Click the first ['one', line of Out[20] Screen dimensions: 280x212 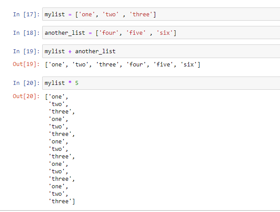(x=57, y=96)
